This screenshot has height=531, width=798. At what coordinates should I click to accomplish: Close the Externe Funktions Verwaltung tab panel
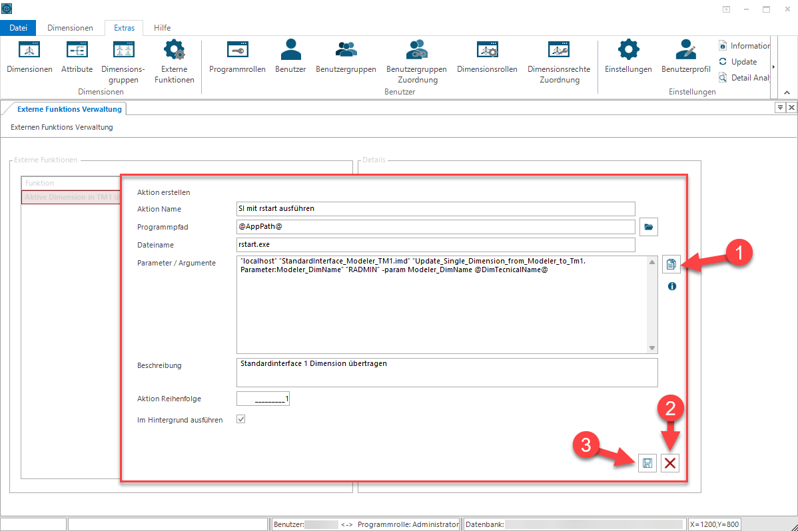(x=791, y=107)
